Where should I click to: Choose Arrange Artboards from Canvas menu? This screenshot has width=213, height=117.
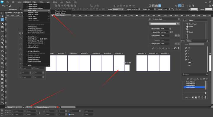34,51
